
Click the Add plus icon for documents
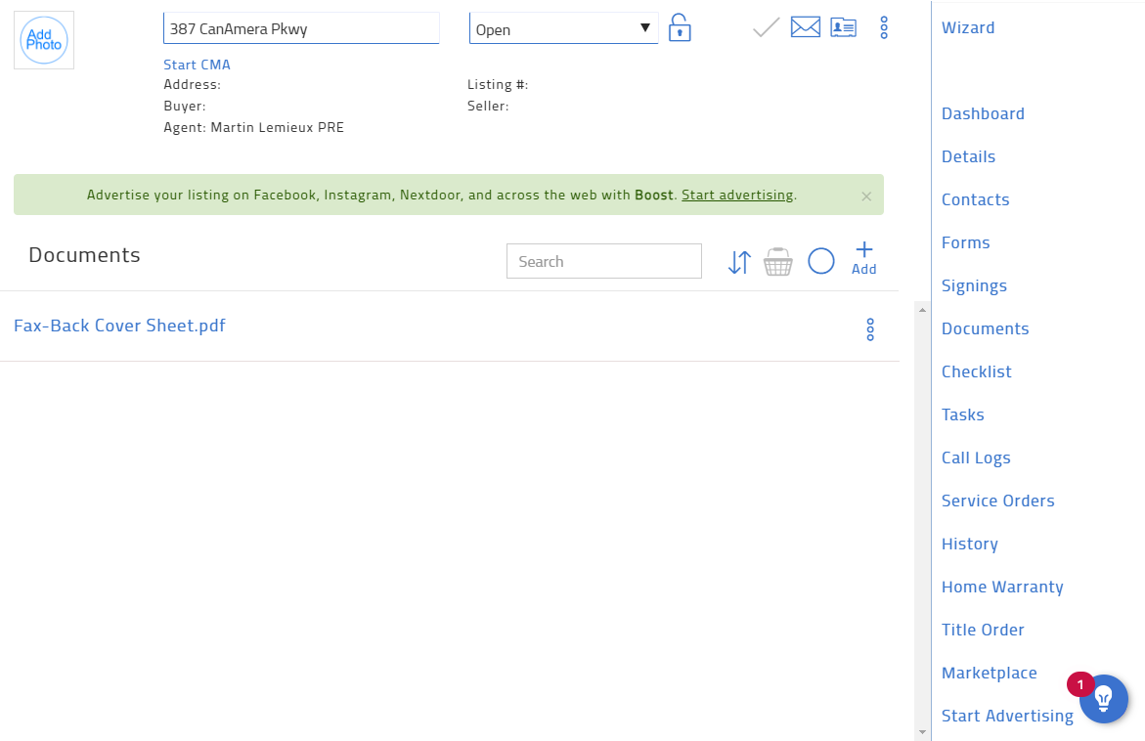863,254
